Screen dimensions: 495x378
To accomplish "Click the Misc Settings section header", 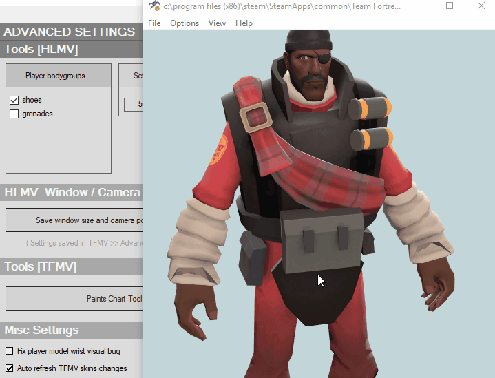I will point(72,330).
